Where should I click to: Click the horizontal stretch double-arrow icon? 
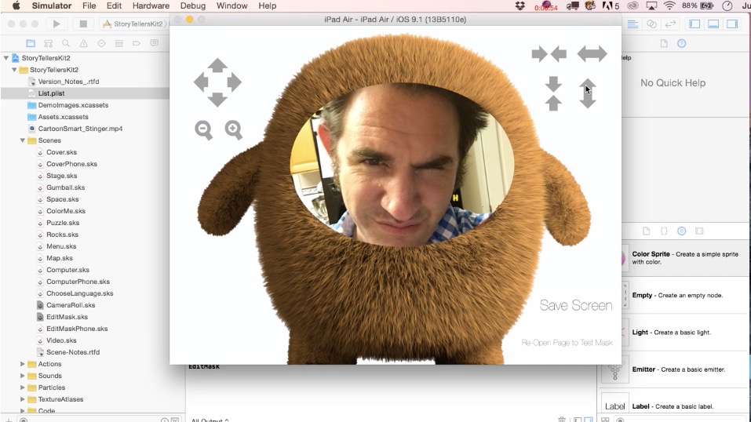(x=592, y=54)
